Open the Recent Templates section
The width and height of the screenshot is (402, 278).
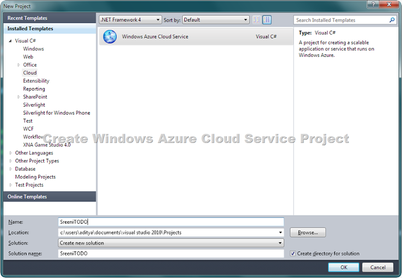50,18
